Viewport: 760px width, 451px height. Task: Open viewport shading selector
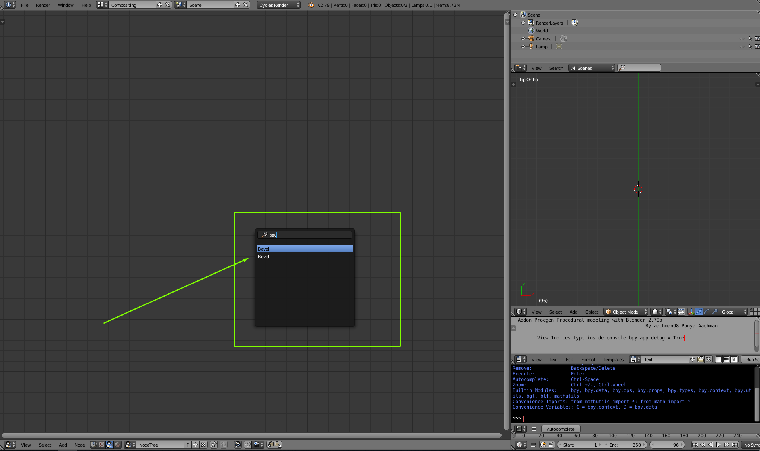pyautogui.click(x=656, y=312)
